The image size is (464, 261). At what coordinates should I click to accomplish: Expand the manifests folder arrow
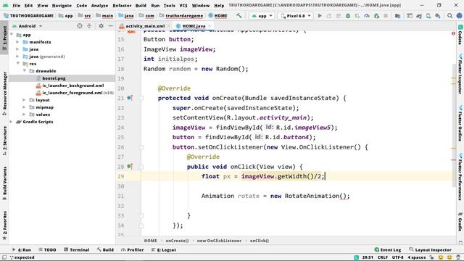click(17, 42)
